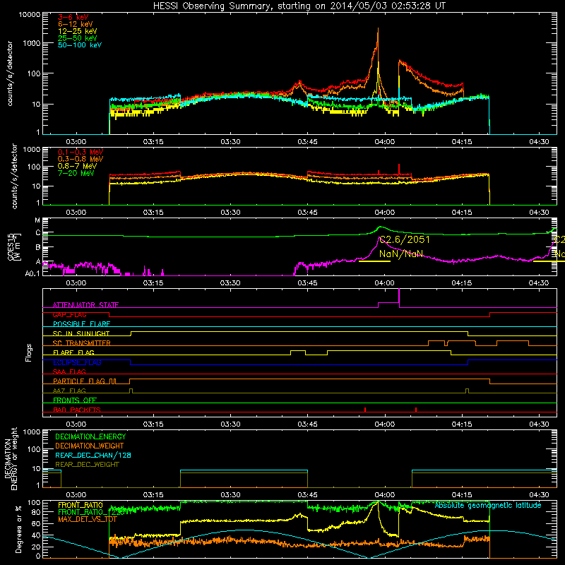Select the BAD_PACKETS flag label

[x=77, y=410]
